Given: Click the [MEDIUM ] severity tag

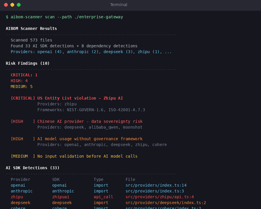Looking at the screenshot, I should (23, 156).
